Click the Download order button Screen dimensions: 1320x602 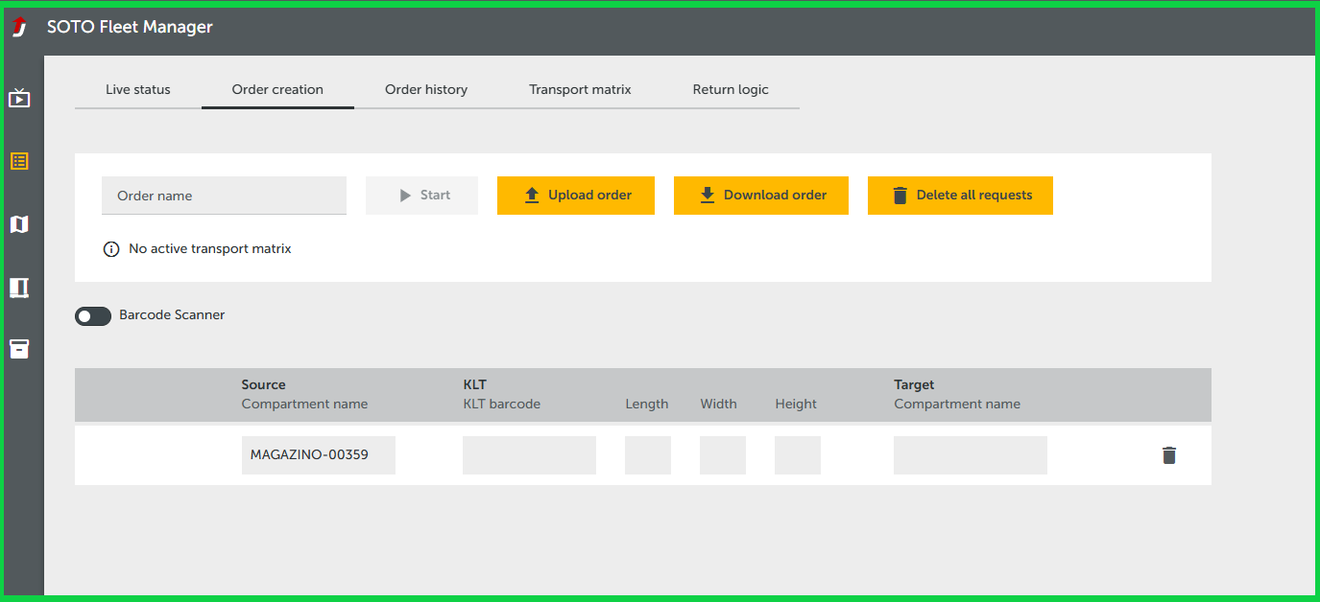[761, 196]
